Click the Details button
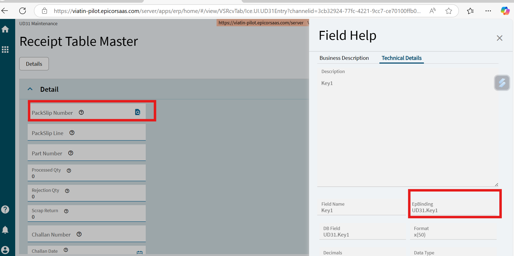This screenshot has width=514, height=256. coord(34,64)
